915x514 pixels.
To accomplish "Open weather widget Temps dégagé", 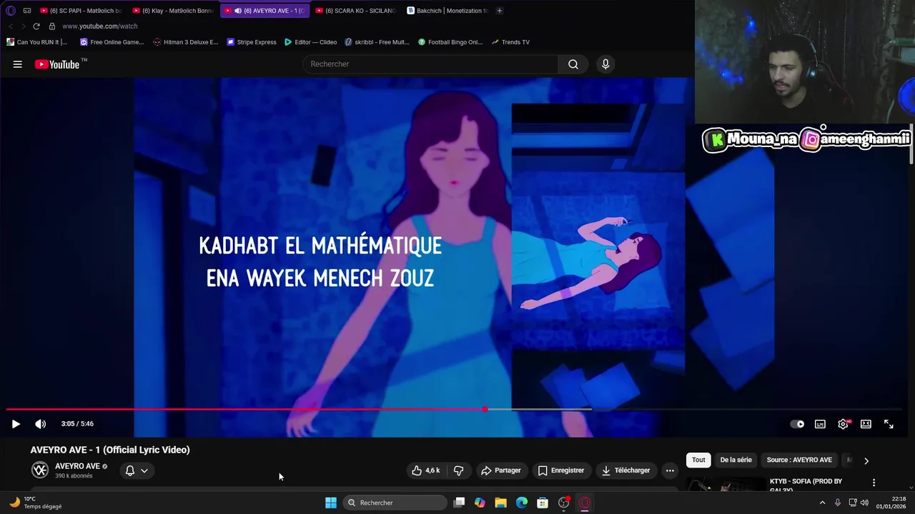I will pyautogui.click(x=34, y=503).
